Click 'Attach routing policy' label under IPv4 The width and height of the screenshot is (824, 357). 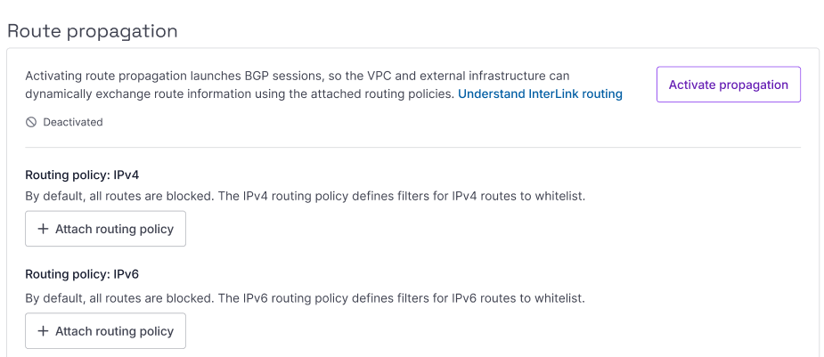pos(114,229)
